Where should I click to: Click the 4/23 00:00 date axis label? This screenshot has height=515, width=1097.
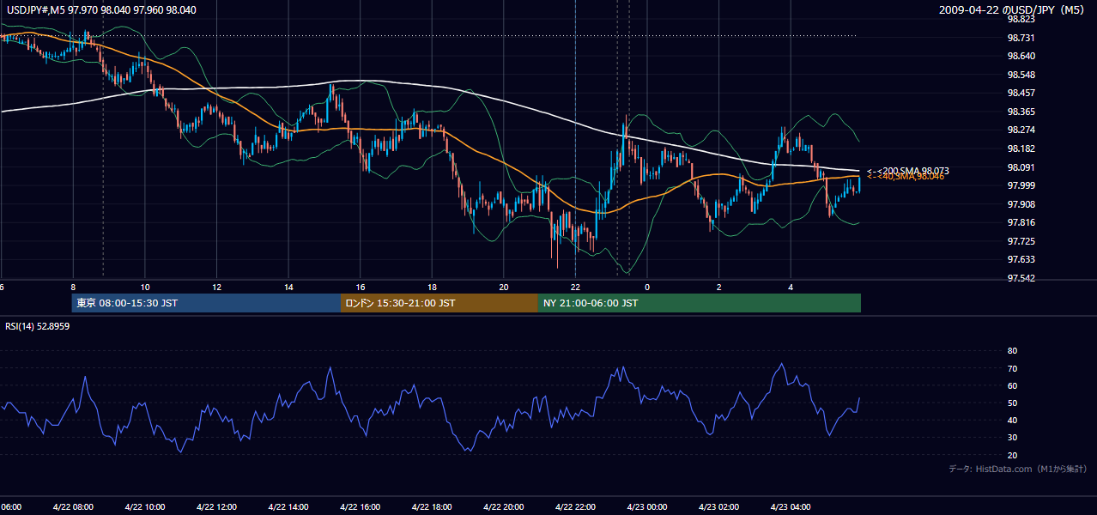[646, 506]
